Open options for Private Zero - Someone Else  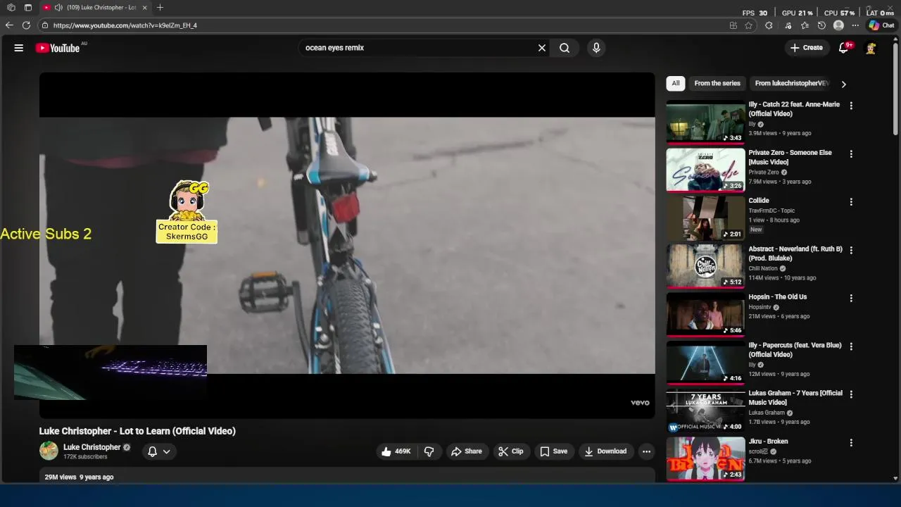click(x=851, y=154)
